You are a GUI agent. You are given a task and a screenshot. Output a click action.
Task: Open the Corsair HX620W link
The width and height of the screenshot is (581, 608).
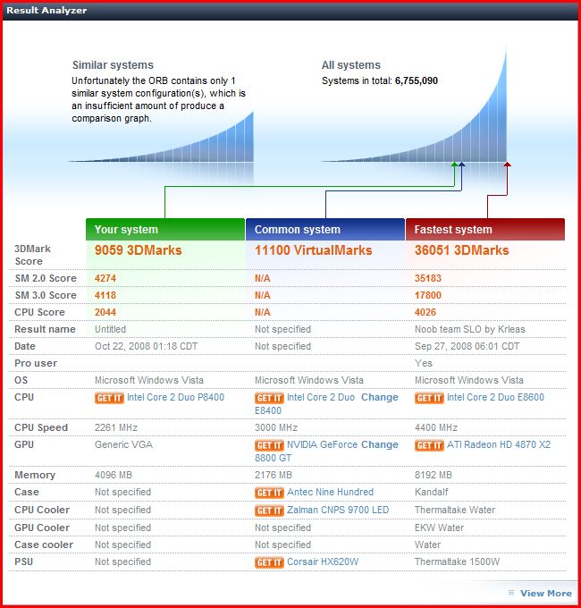tap(323, 562)
